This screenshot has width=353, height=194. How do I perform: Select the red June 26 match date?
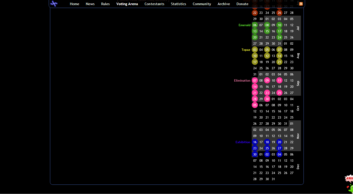(x=279, y=13)
